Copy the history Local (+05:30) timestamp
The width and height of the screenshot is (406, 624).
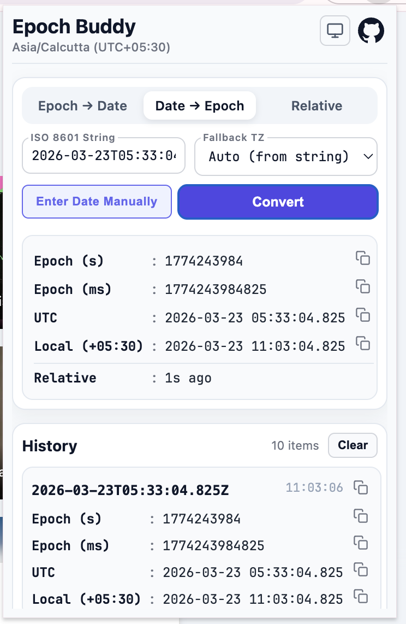[x=361, y=596]
